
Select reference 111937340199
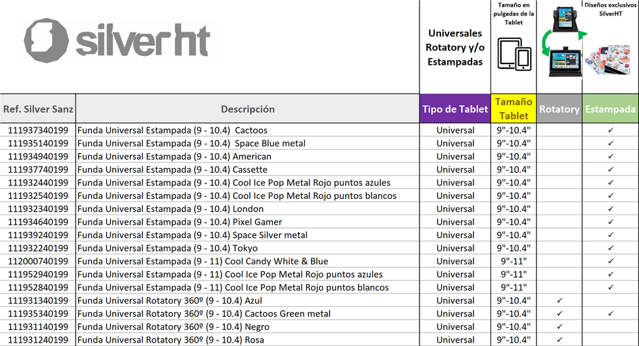point(38,130)
